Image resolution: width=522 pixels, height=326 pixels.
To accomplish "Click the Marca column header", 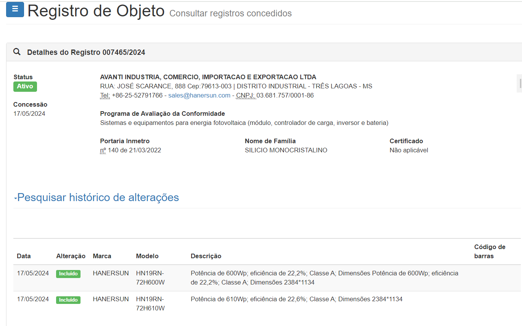I will 102,256.
